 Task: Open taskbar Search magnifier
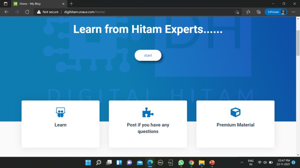[99, 162]
